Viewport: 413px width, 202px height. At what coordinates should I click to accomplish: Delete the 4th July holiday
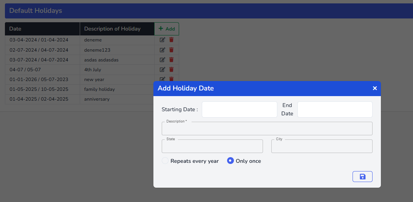pyautogui.click(x=172, y=69)
